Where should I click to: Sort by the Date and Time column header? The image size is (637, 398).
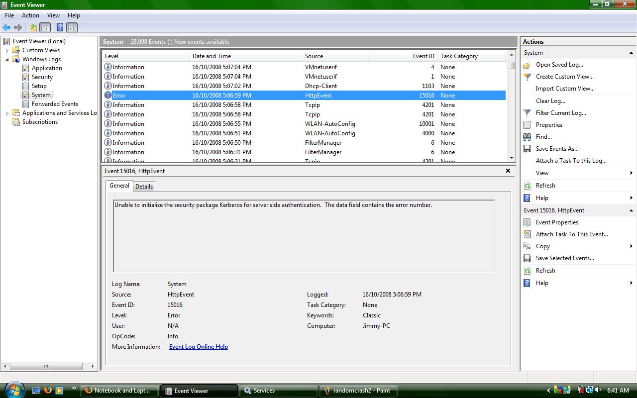point(245,56)
